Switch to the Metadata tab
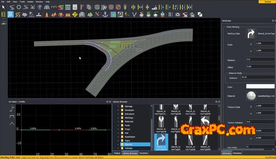Viewport: 276px width, 159px height. pyautogui.click(x=237, y=153)
